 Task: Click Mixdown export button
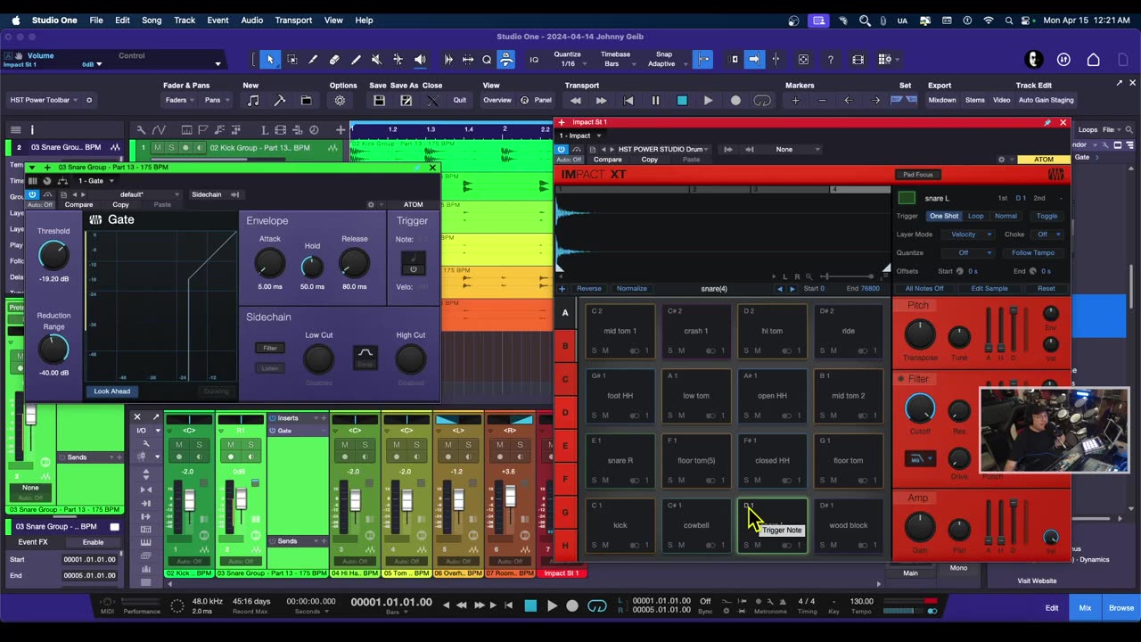coord(942,100)
